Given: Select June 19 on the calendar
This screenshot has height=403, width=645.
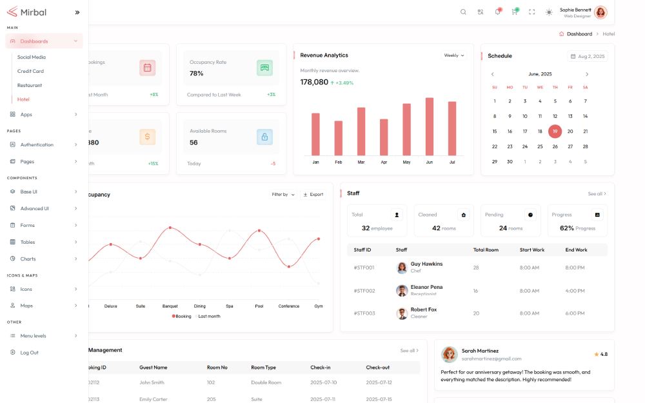Looking at the screenshot, I should [555, 132].
